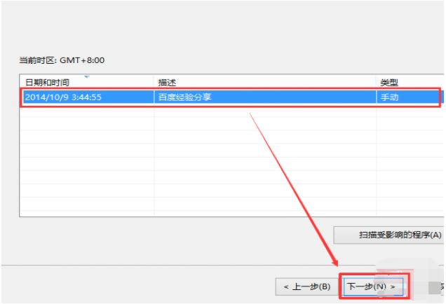Click empty 描述 cell in second list row
Viewport: 446px width, 304px height.
(x=265, y=113)
